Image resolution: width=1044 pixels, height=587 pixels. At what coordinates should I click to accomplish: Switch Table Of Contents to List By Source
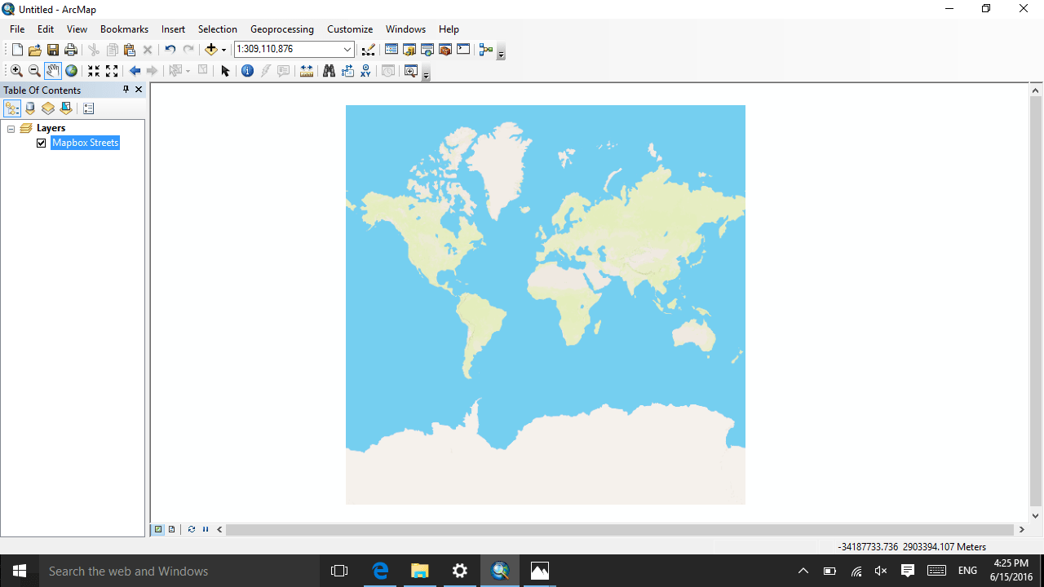29,108
